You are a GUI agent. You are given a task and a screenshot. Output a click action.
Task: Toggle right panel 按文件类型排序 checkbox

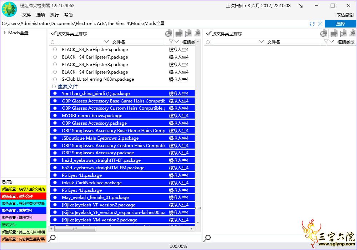pos(208,34)
